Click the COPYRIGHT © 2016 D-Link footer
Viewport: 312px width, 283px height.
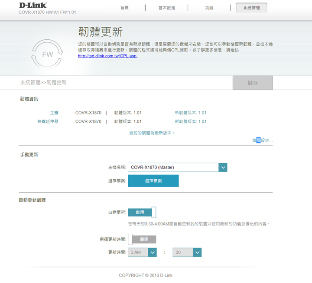146,275
